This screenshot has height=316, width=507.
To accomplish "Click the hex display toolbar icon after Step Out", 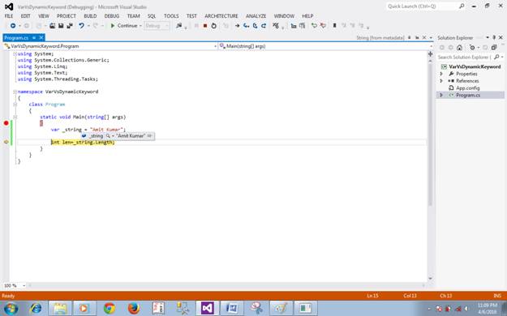I will 276,26.
